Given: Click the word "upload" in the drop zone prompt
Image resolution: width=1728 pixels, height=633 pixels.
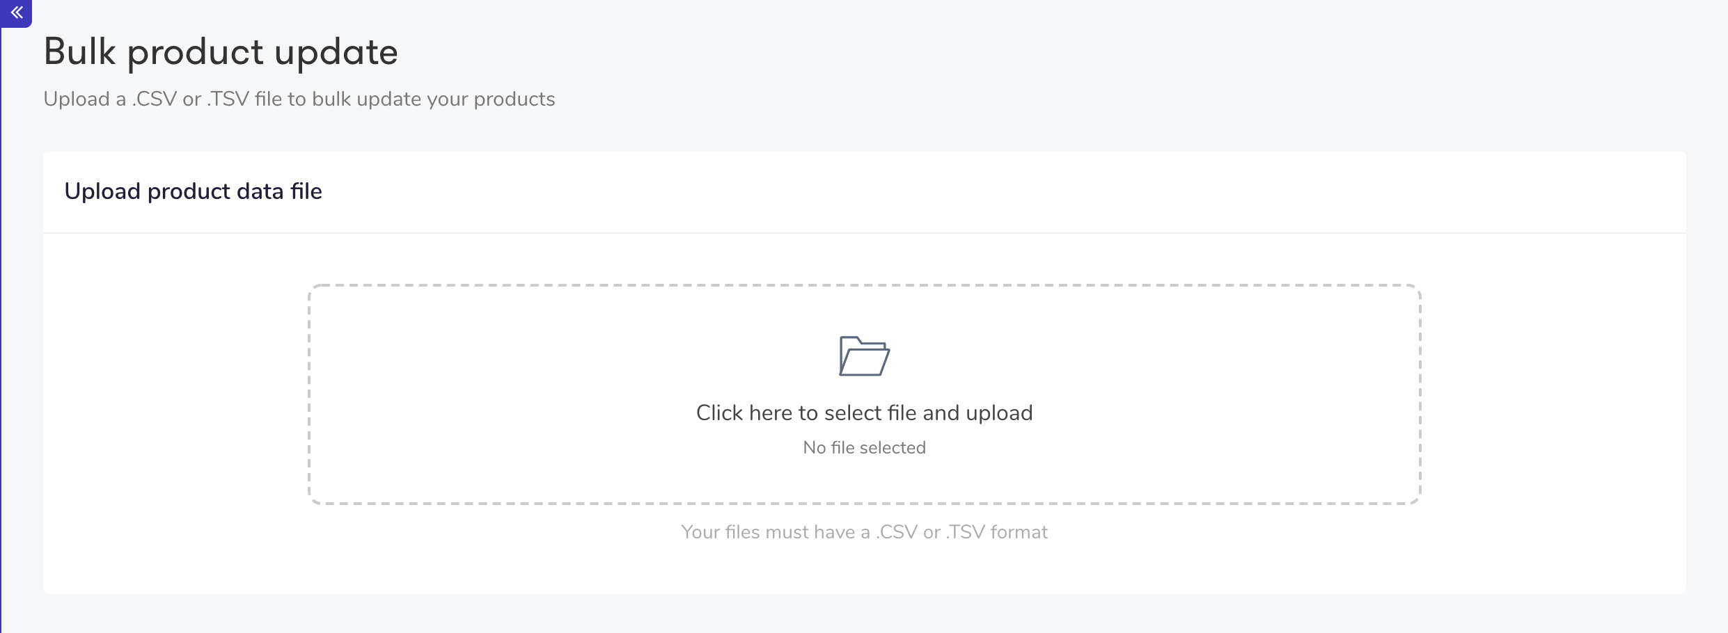Looking at the screenshot, I should point(999,414).
